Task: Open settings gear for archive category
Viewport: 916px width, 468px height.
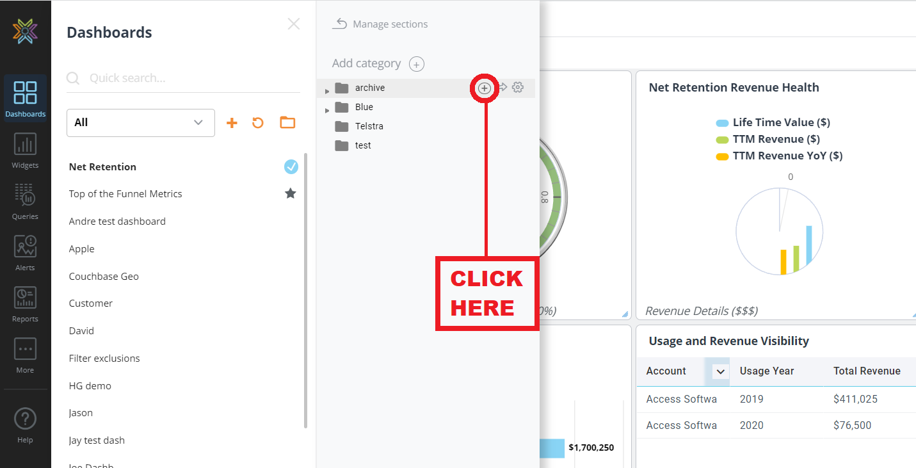Action: [518, 88]
